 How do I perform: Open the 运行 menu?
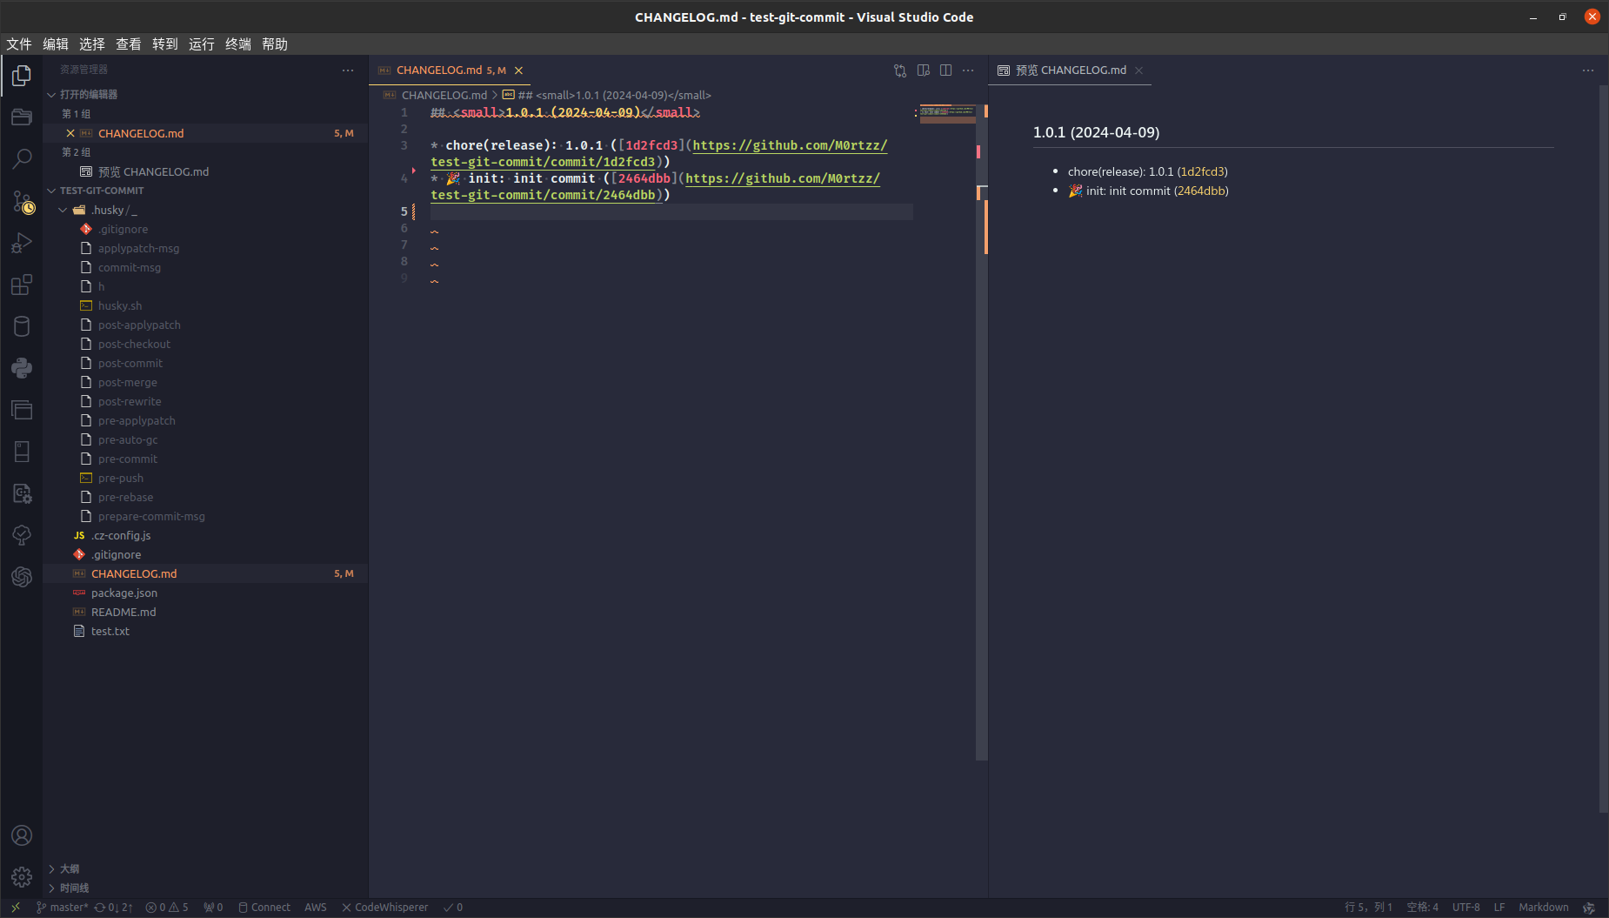(202, 44)
